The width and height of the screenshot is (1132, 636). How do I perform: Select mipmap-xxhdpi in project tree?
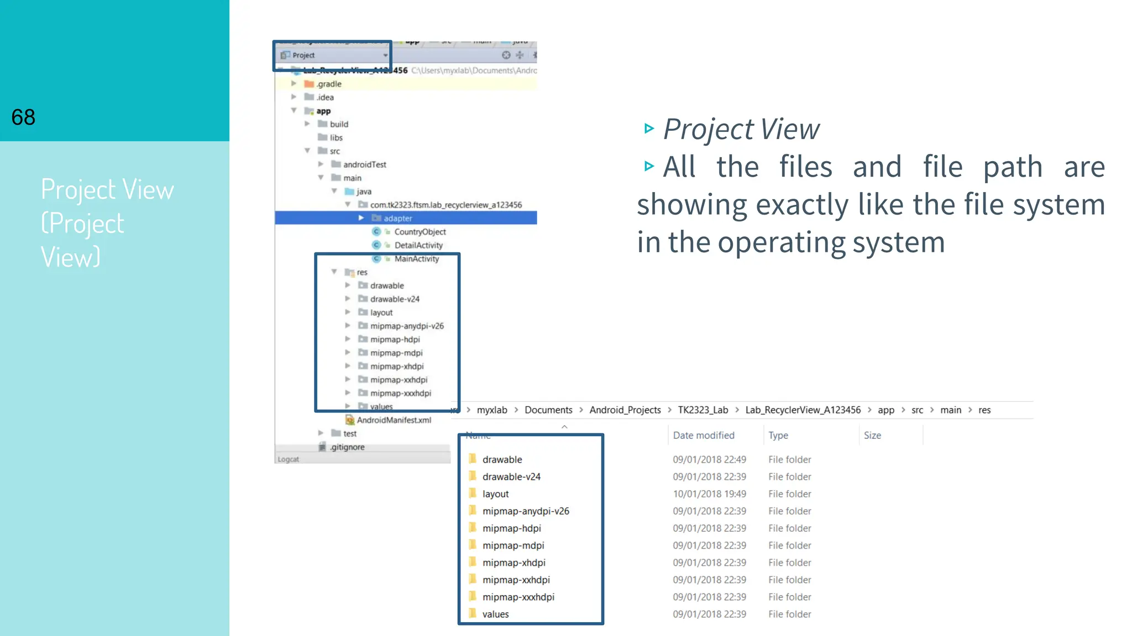tap(399, 380)
